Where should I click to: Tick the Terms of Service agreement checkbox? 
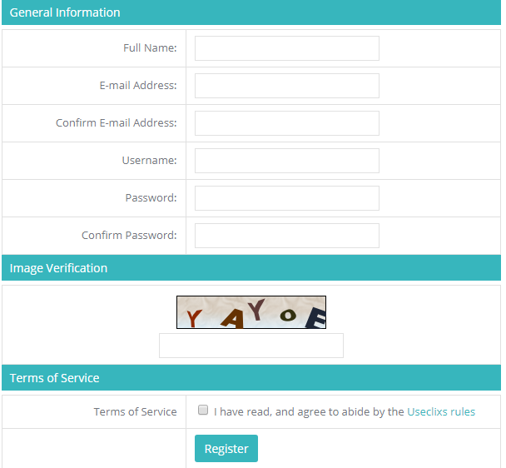coord(203,411)
